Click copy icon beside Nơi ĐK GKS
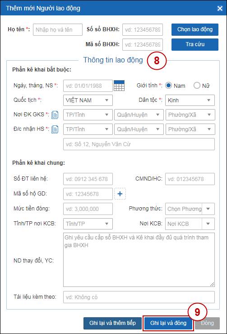227x334 pixels. point(55,115)
